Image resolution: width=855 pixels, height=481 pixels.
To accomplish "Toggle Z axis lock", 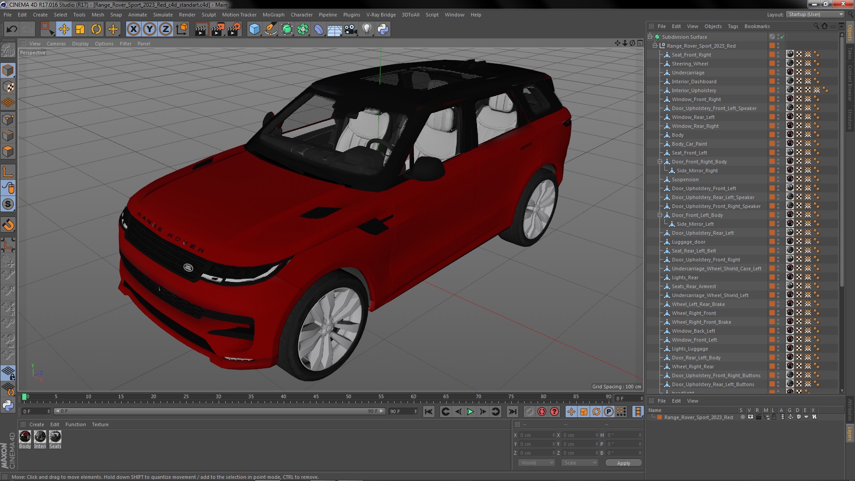I will tap(166, 29).
